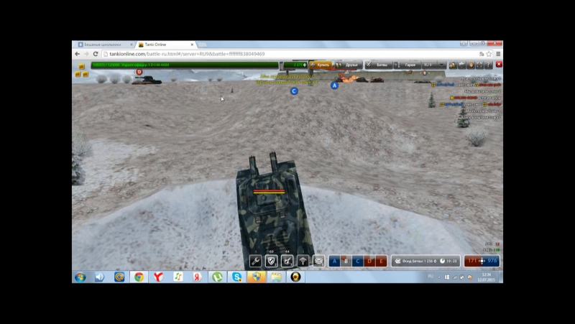The image size is (575, 324).
Task: Open uTorrent from taskbar
Action: coord(217,277)
